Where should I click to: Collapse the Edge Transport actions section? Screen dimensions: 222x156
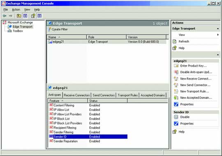click(x=218, y=29)
